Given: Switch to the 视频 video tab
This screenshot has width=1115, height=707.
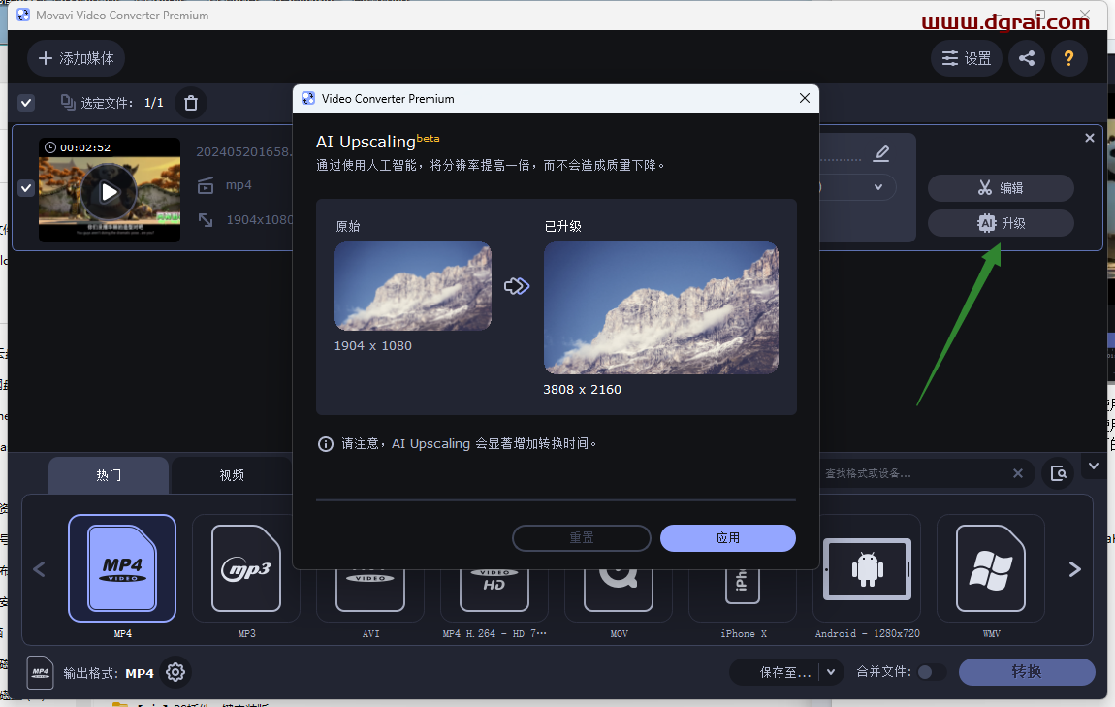Looking at the screenshot, I should click(232, 475).
